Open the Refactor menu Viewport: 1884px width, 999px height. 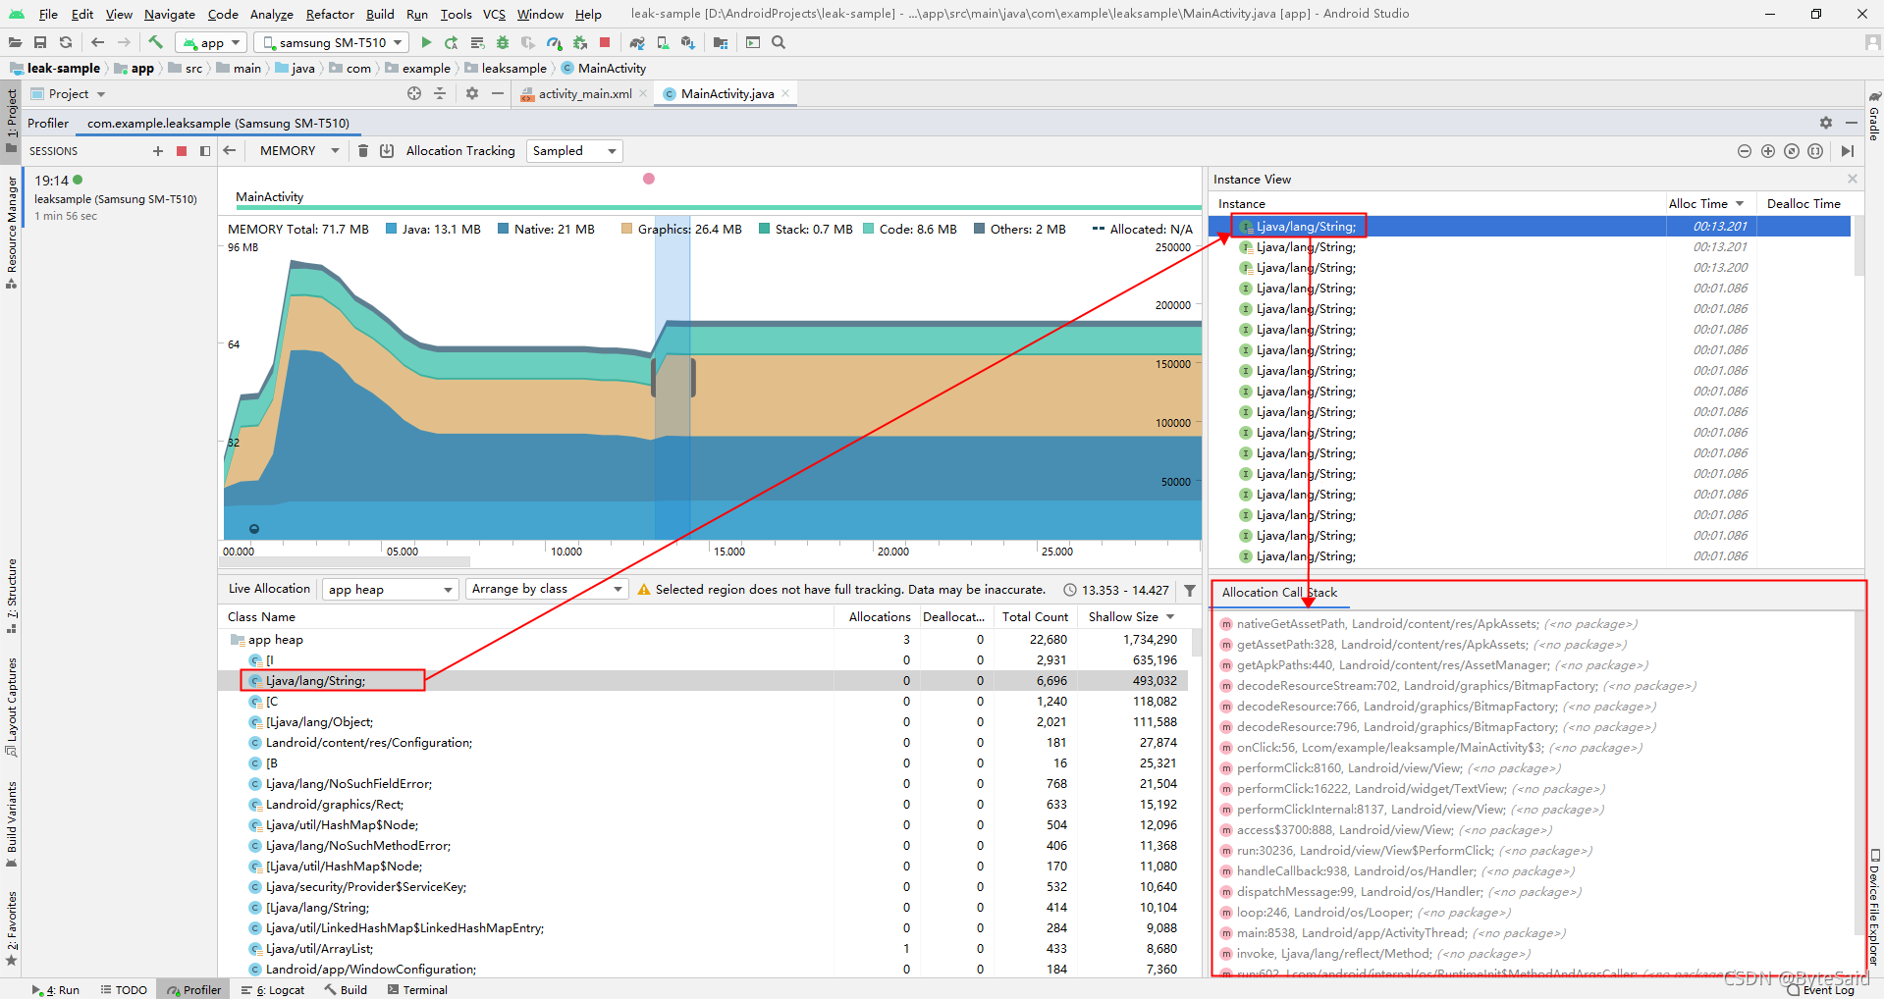330,14
